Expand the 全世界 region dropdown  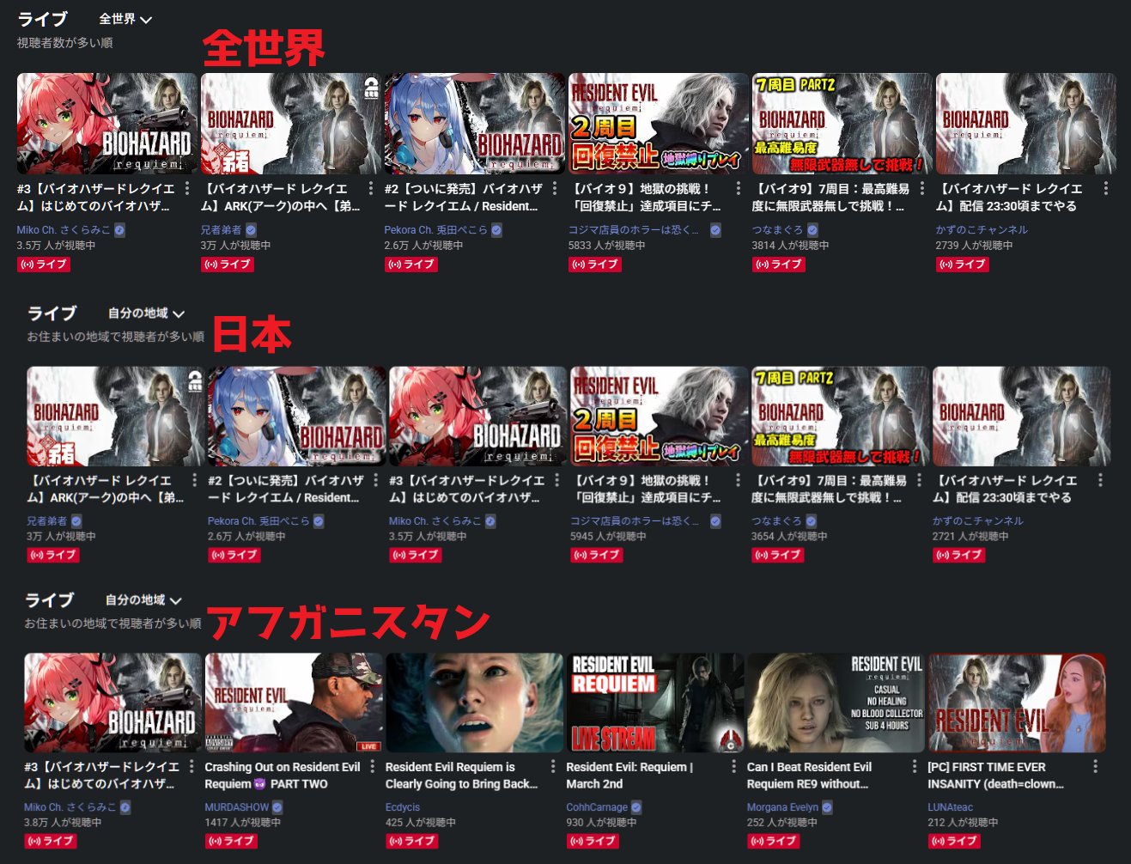point(125,19)
